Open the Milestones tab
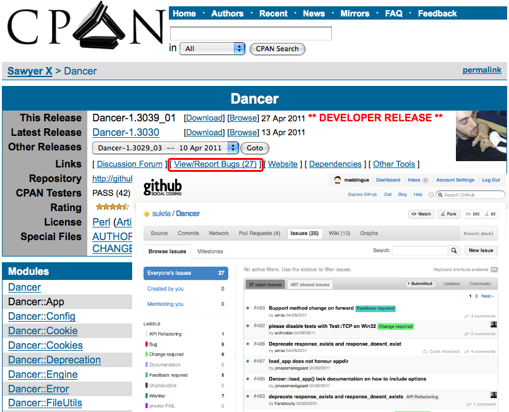509x412 pixels. [x=211, y=251]
